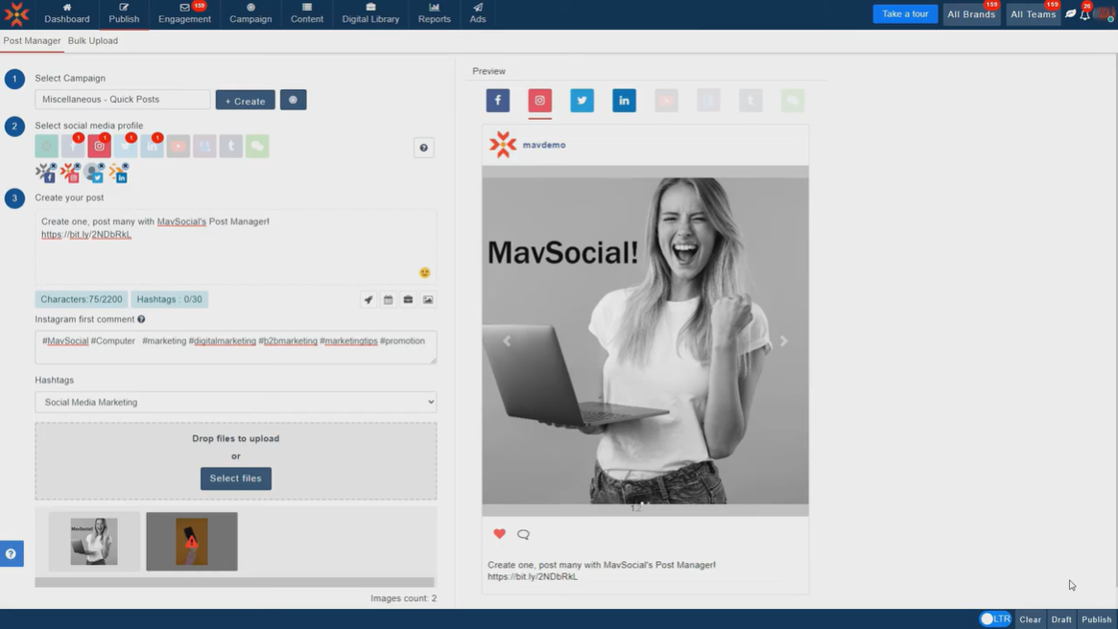This screenshot has height=629, width=1118.
Task: Click the rocket icon under the post box
Action: [x=369, y=300]
